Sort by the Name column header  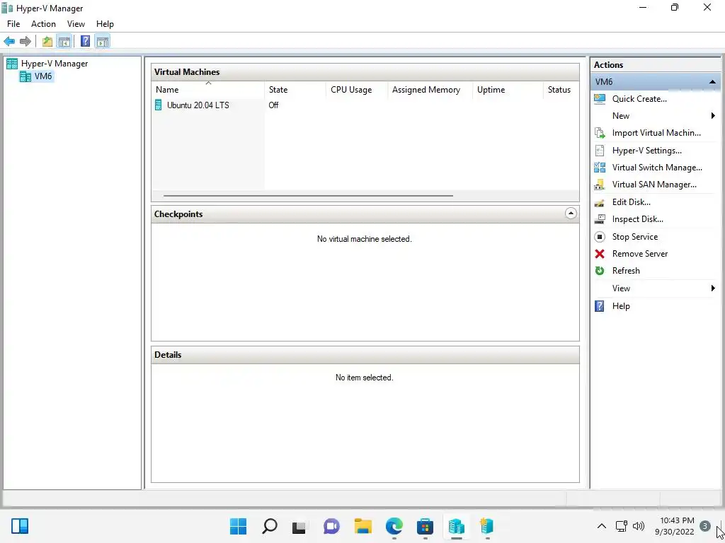pyautogui.click(x=208, y=90)
